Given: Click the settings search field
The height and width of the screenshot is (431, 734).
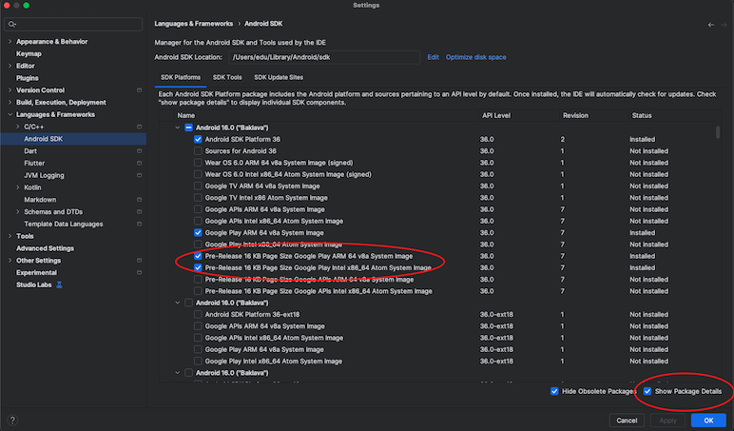Looking at the screenshot, I should [73, 25].
